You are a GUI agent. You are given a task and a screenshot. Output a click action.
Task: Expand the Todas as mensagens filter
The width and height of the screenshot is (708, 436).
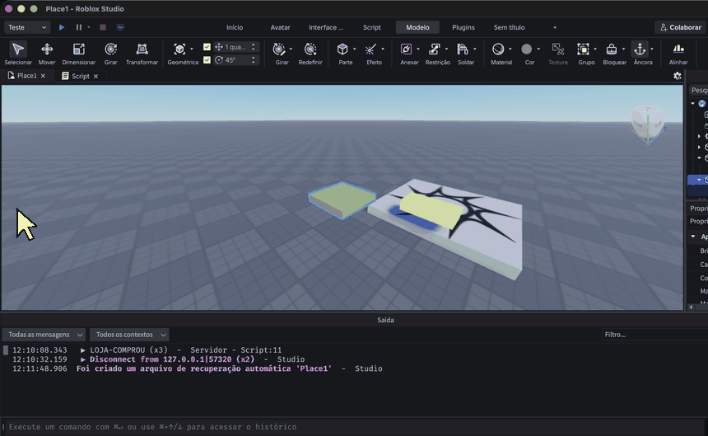(x=44, y=335)
